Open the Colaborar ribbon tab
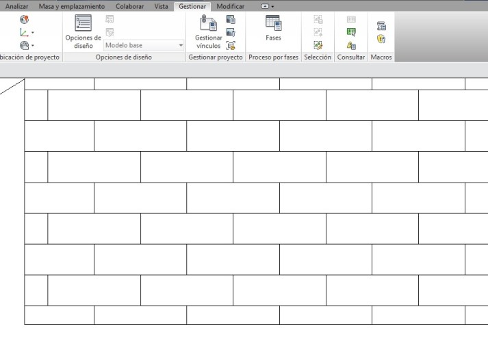The width and height of the screenshot is (488, 348). click(129, 6)
